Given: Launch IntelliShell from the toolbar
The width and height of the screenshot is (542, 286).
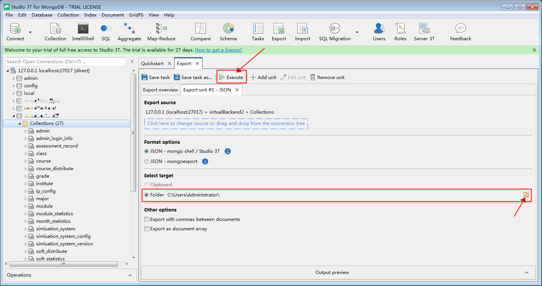Looking at the screenshot, I should tap(83, 32).
